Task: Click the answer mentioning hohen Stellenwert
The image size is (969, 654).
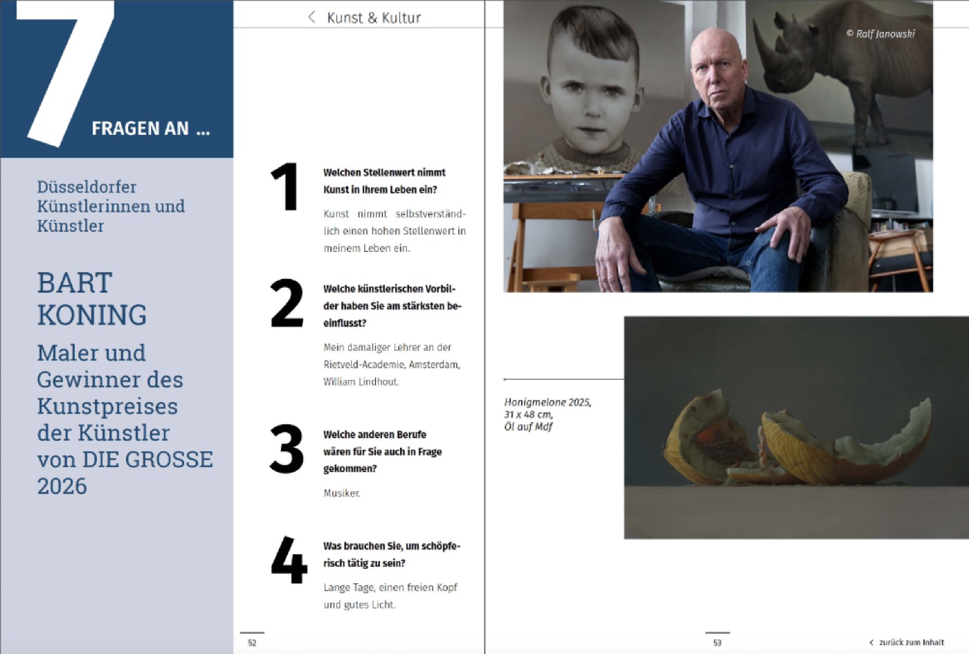Action: point(395,230)
